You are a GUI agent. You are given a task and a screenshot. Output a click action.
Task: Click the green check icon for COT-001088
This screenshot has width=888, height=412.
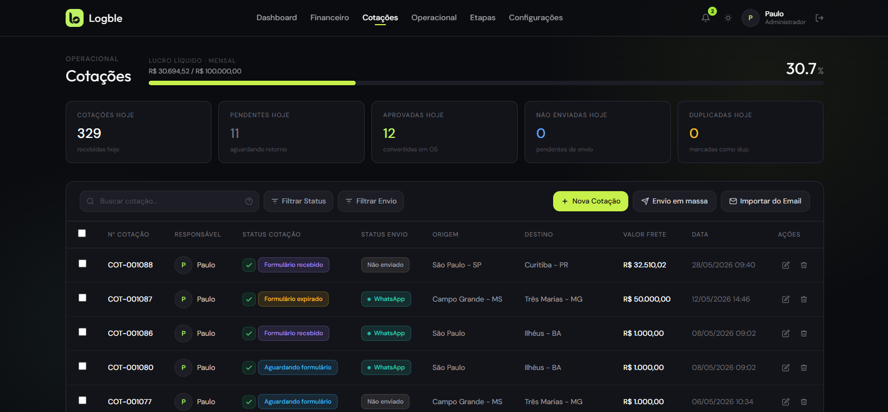click(x=249, y=265)
